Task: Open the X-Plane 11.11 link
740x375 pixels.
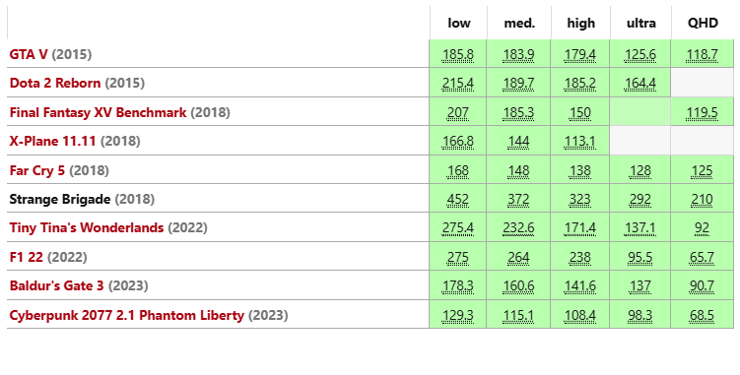Action: point(52,141)
